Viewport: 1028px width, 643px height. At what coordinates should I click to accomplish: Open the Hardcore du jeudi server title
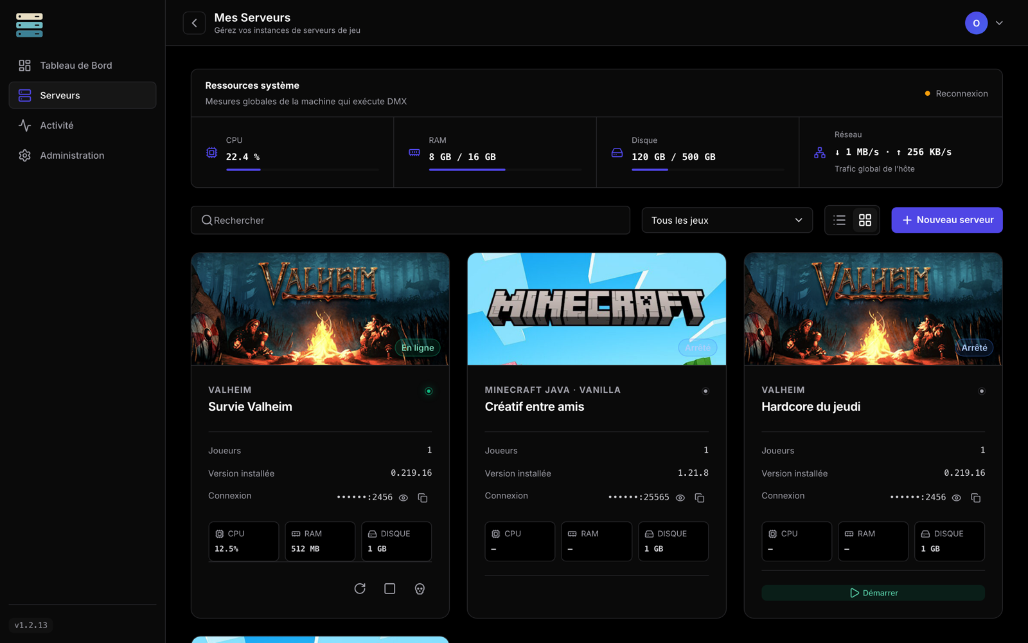(811, 406)
